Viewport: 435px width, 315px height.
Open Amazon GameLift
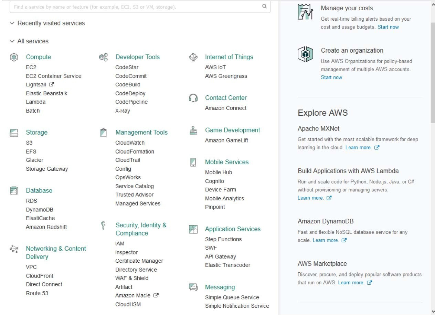tap(226, 140)
